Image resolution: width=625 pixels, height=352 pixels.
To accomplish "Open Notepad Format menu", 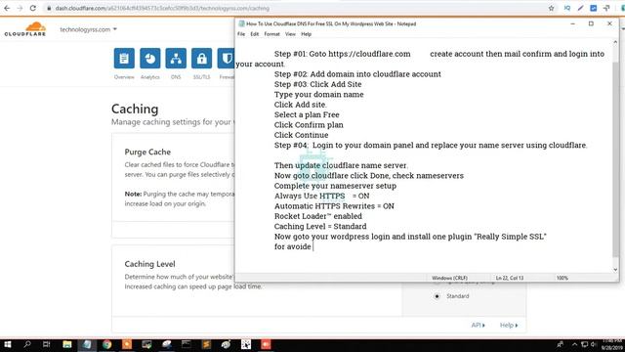I will 271,34.
